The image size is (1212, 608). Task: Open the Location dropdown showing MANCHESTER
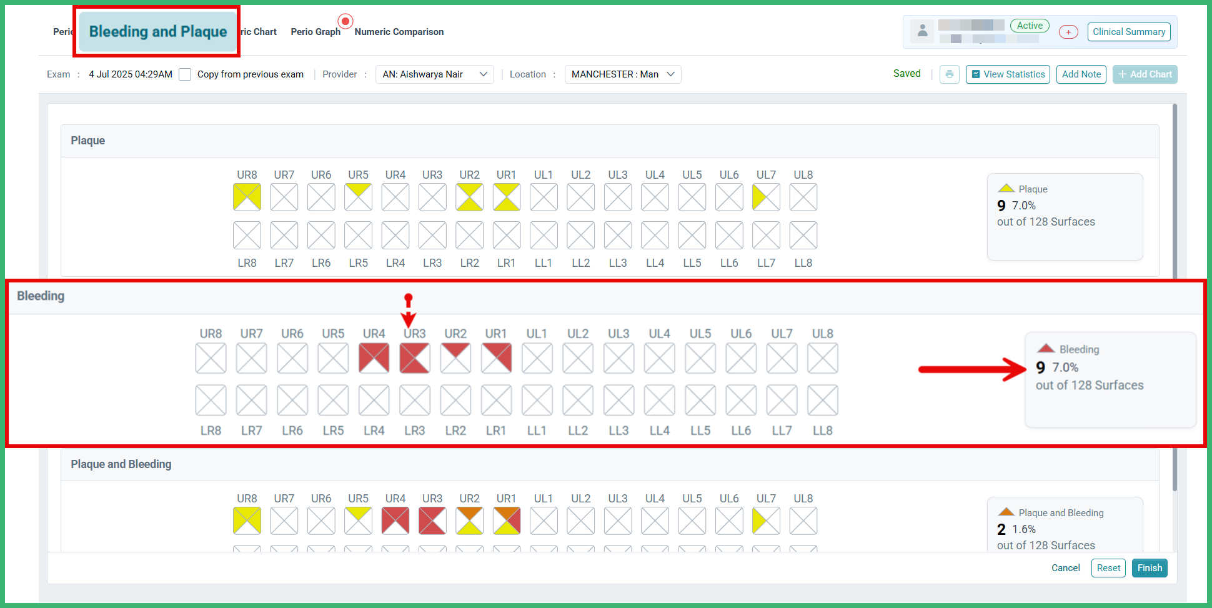coord(622,74)
